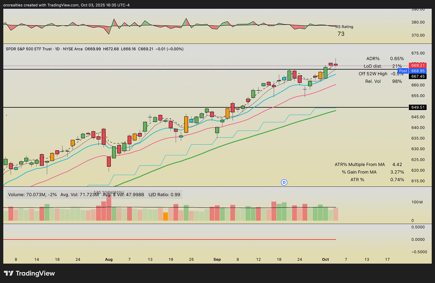Click the TradingView logo at bottom left
Image resolution: width=435 pixels, height=283 pixels.
pyautogui.click(x=29, y=273)
